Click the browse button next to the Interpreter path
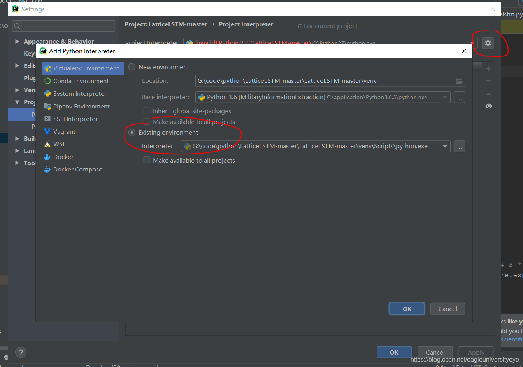Viewport: 523px width, 367px height. pyautogui.click(x=459, y=146)
